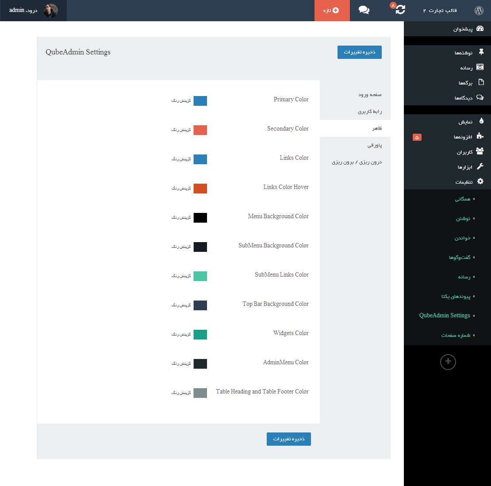Click the pin icon for نوشته‌ها
Screen dimensions: 491x486
(481, 52)
